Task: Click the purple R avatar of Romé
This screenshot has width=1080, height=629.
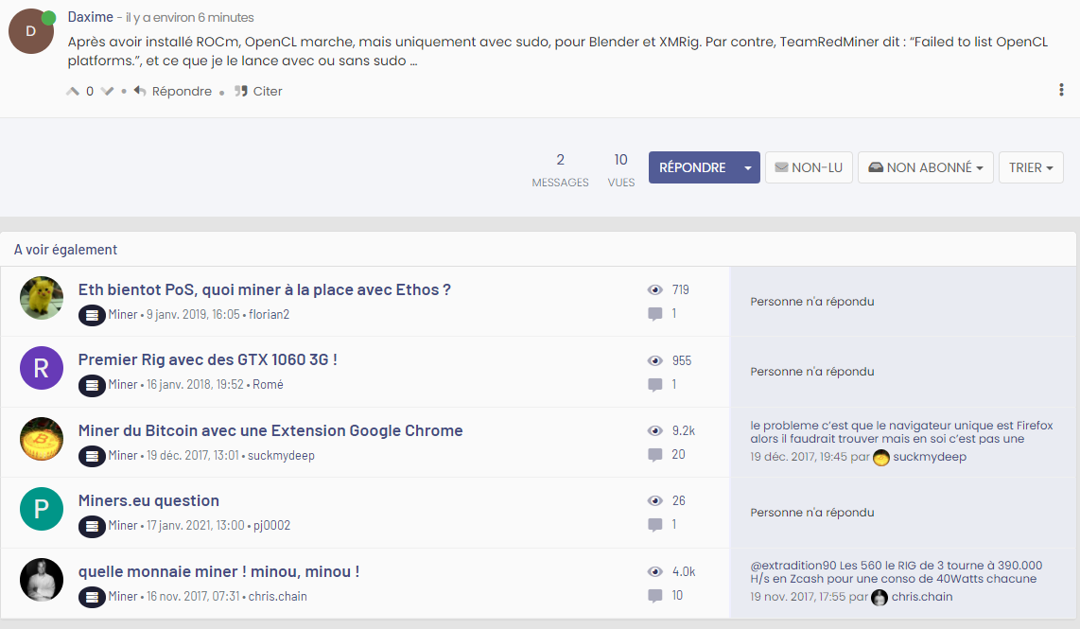Action: (x=42, y=369)
